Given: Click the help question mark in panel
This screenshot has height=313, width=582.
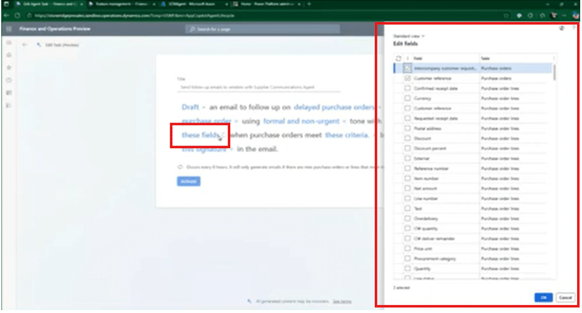Looking at the screenshot, I should coord(574,28).
